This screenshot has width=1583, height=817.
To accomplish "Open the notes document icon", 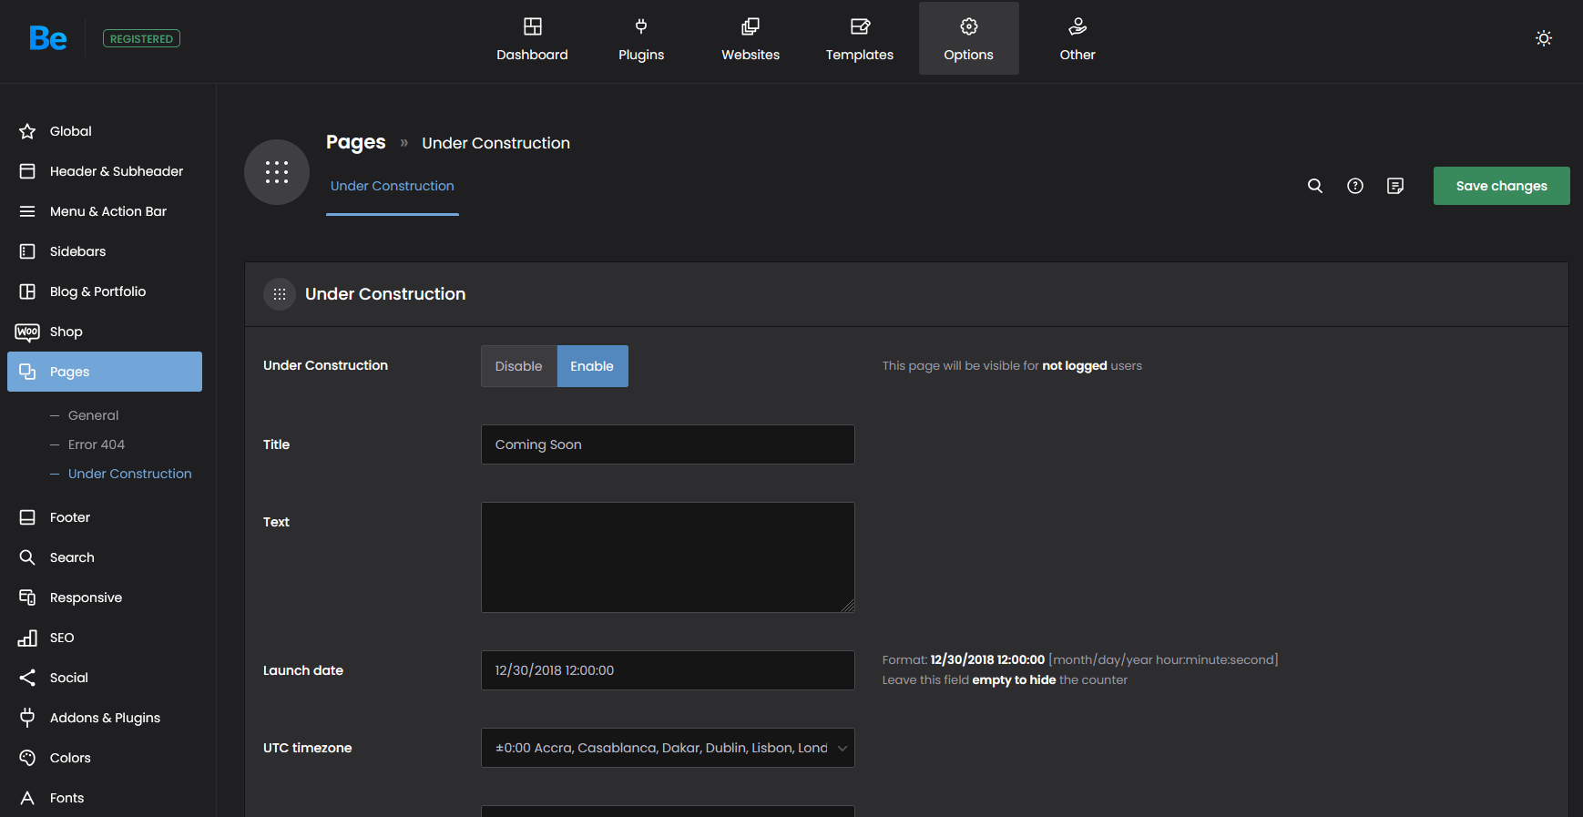I will (x=1395, y=186).
